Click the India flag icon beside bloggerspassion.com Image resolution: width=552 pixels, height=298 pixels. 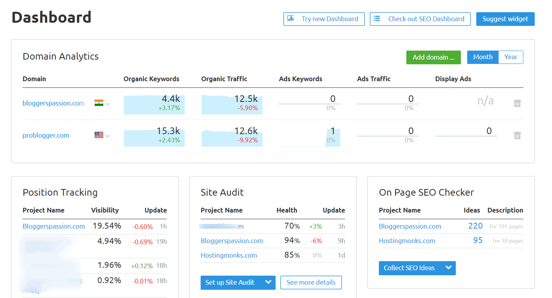click(99, 103)
